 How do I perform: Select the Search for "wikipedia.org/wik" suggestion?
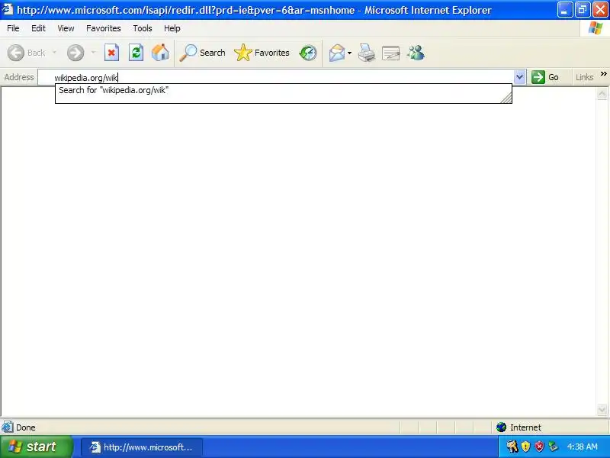(283, 90)
